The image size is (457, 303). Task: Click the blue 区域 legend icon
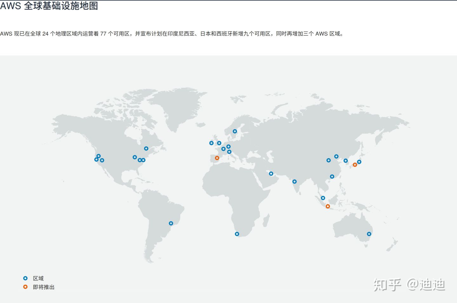(25, 278)
